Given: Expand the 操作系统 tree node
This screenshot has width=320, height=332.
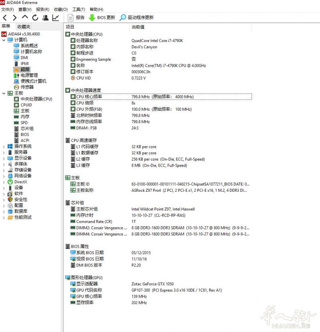Looking at the screenshot, I should coord(4,147).
